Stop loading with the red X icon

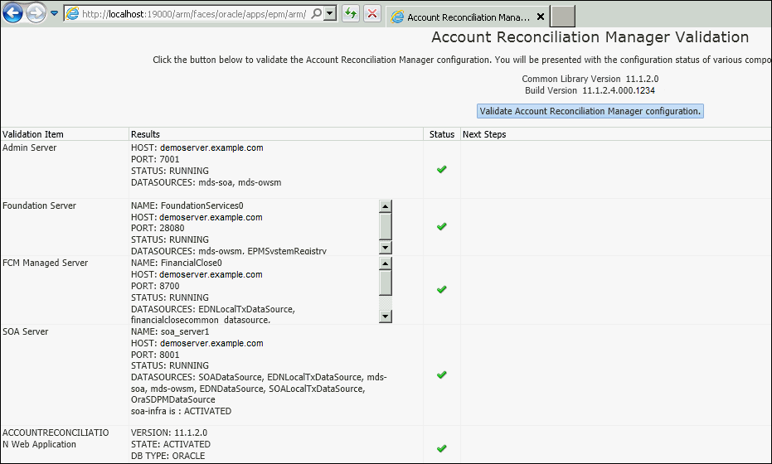tap(372, 14)
